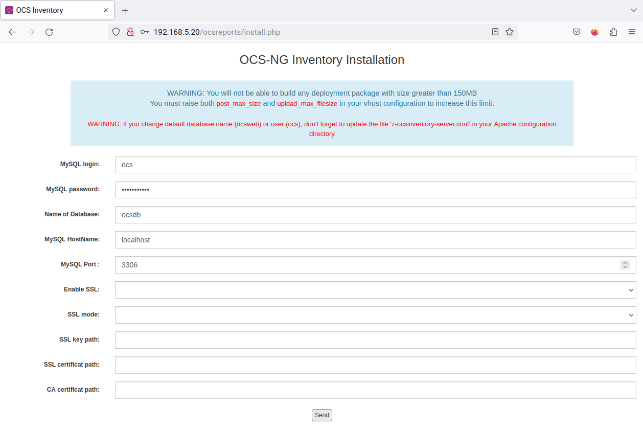The image size is (643, 428).
Task: Open the extensions puzzle icon
Action: coord(613,32)
